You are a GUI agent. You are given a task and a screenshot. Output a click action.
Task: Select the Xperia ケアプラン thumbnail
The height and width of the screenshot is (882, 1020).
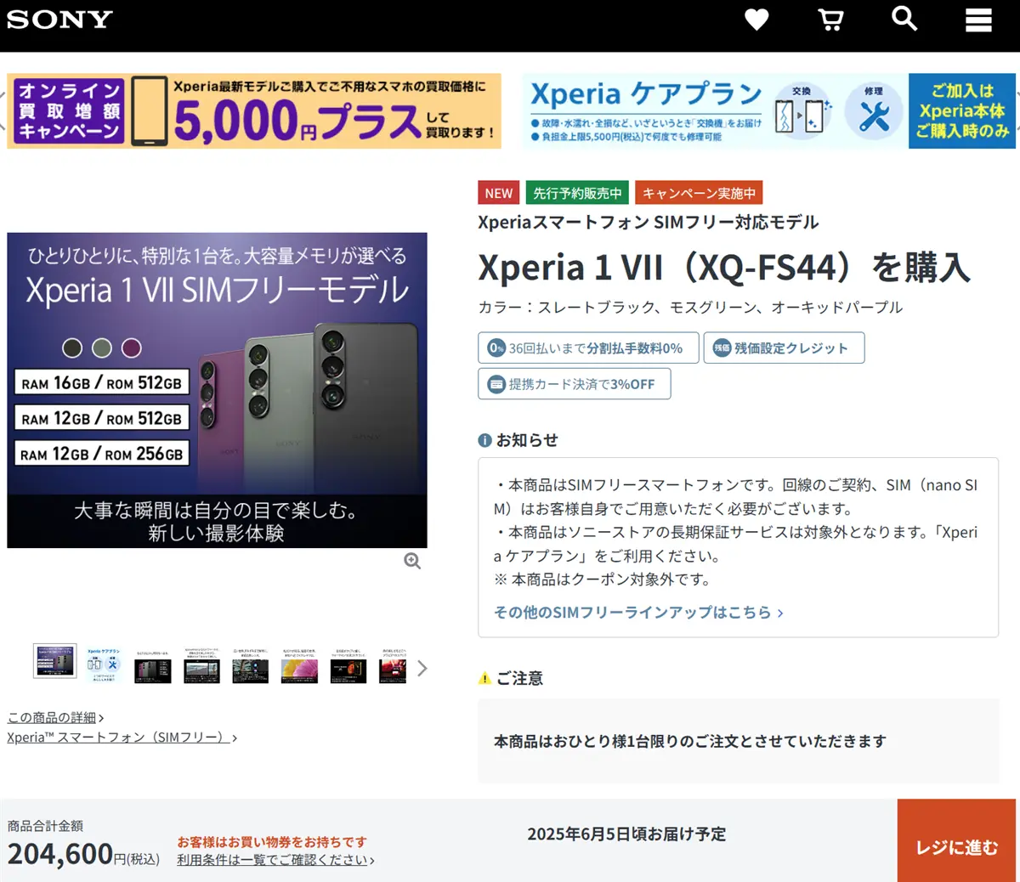pyautogui.click(x=104, y=664)
